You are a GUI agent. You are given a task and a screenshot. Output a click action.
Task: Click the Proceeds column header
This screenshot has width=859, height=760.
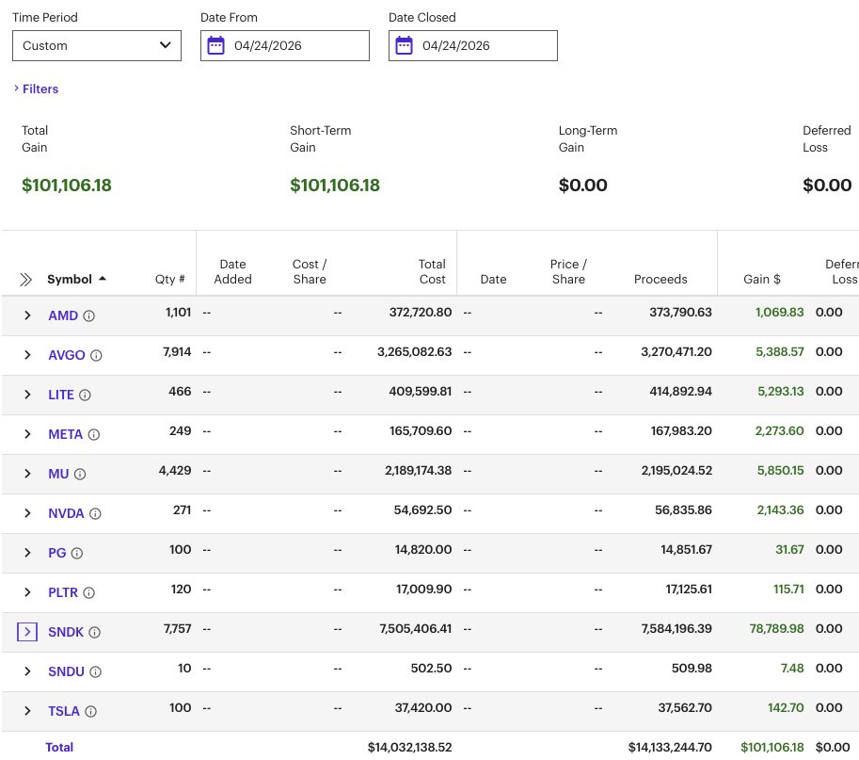(660, 279)
